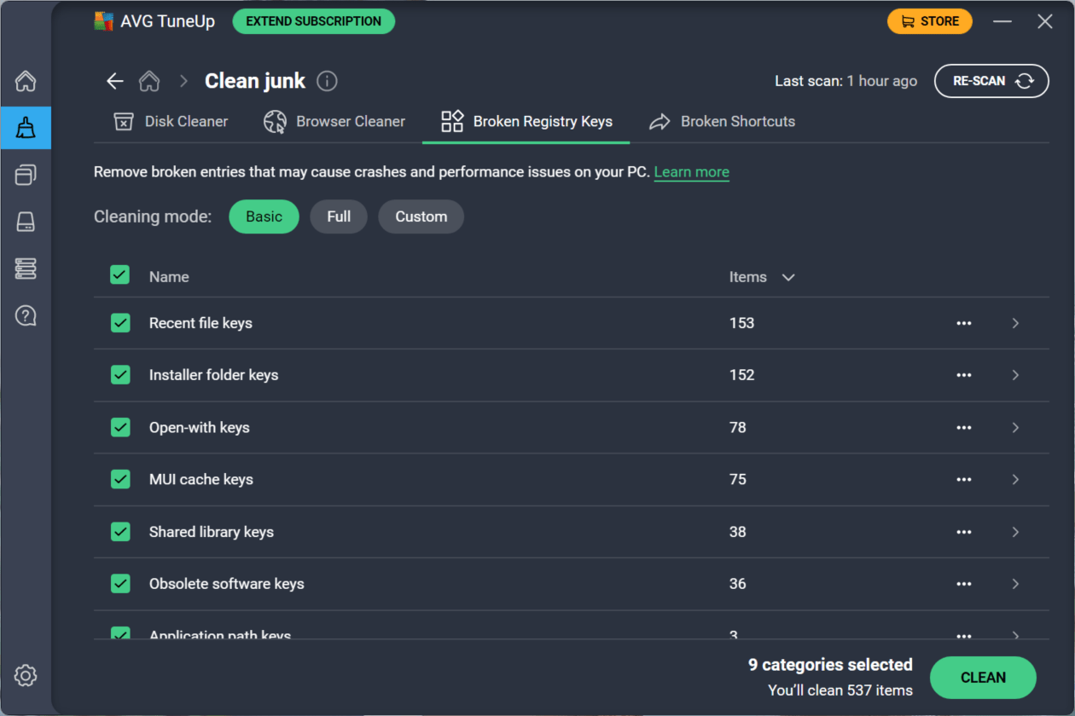Uncheck the Recent file keys checkbox
The image size is (1075, 716).
point(120,323)
